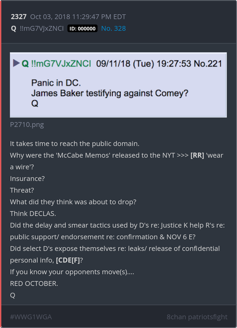Image resolution: width=237 pixels, height=328 pixels.
Task: Click the disclosure triangle in the quoted post
Action: coord(16,63)
